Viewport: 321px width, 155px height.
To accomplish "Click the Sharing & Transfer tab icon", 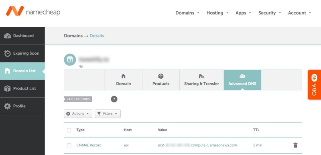I will (x=202, y=76).
